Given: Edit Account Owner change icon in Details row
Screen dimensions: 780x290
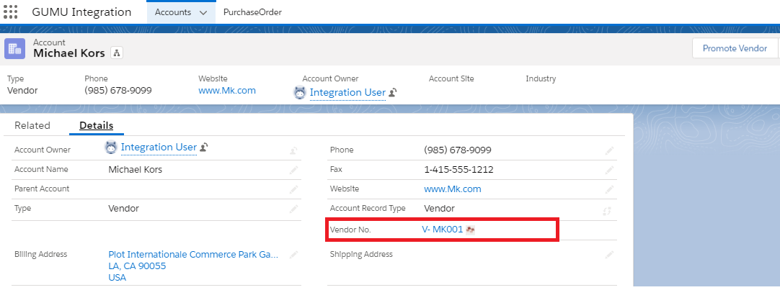Looking at the screenshot, I should click(293, 150).
